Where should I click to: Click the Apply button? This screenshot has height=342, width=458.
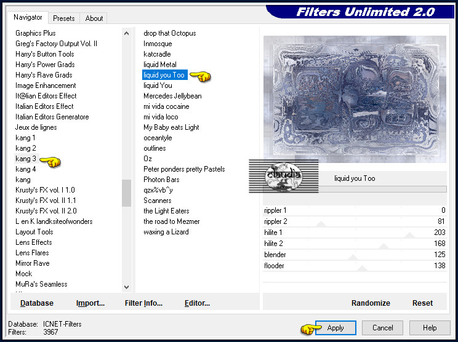[335, 328]
